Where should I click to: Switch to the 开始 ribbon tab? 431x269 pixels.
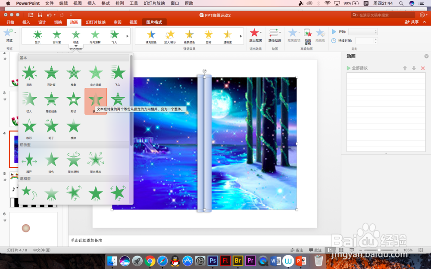[10, 22]
